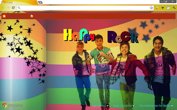Open the Festival do Chocolate bookmark
This screenshot has height=110, width=177.
(15, 16)
